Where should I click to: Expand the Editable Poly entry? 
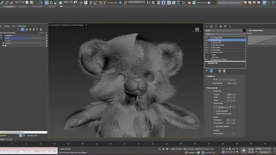[x=206, y=63]
